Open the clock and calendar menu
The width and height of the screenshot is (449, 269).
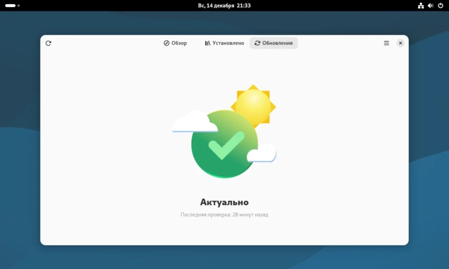pyautogui.click(x=224, y=5)
